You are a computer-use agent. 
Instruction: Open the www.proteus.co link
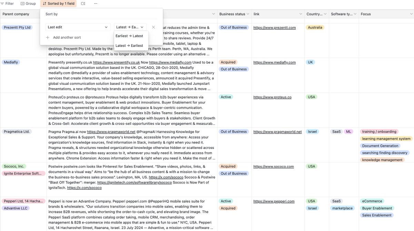coord(272,97)
